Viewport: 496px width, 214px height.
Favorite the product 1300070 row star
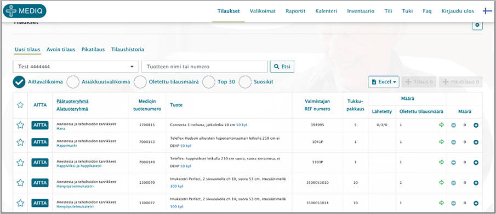point(20,182)
